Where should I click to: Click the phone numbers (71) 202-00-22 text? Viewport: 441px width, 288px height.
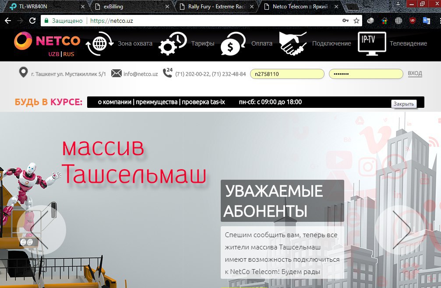click(210, 74)
